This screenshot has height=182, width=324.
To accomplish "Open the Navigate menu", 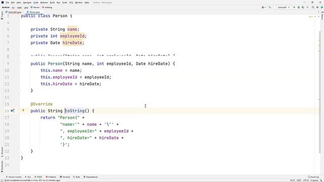I will [27, 3].
